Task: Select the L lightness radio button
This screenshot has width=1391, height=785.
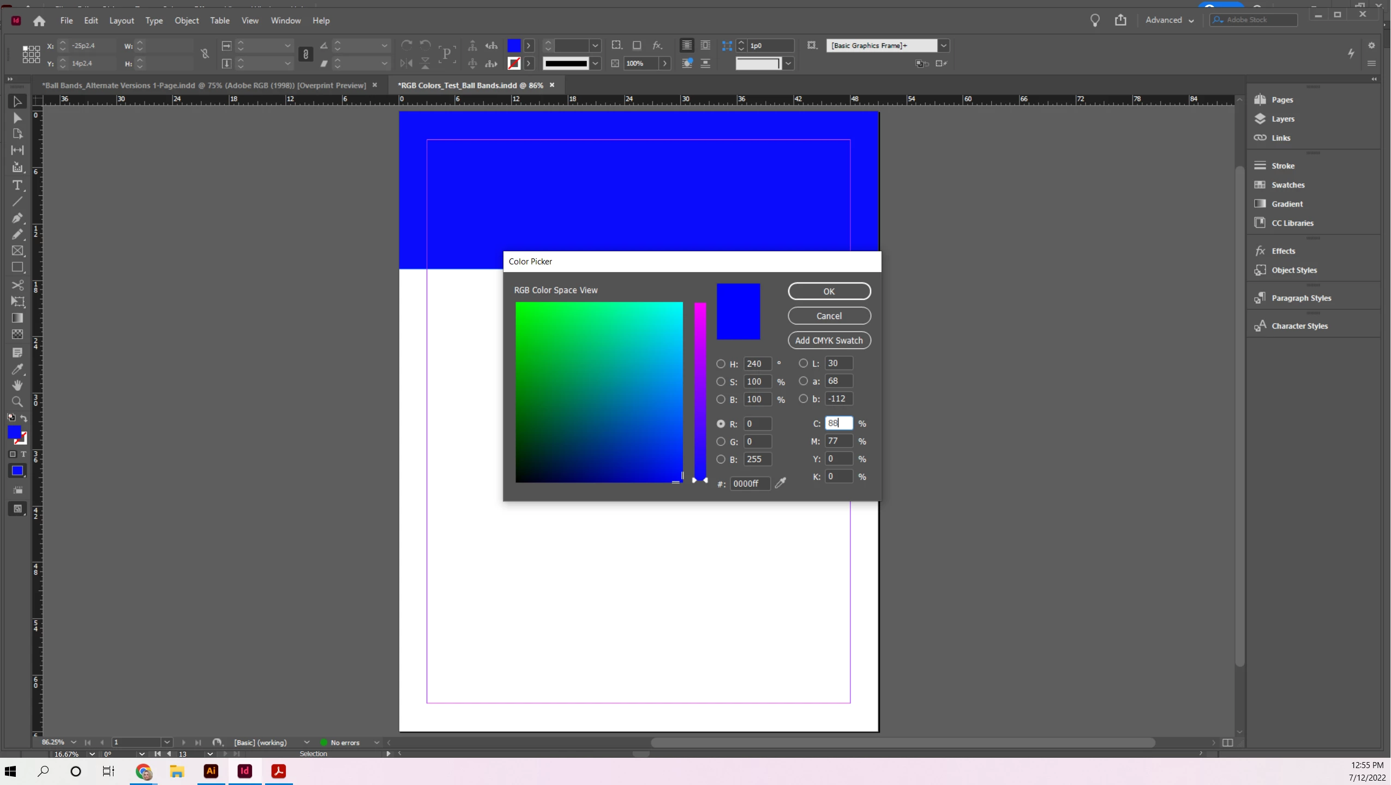Action: point(803,363)
